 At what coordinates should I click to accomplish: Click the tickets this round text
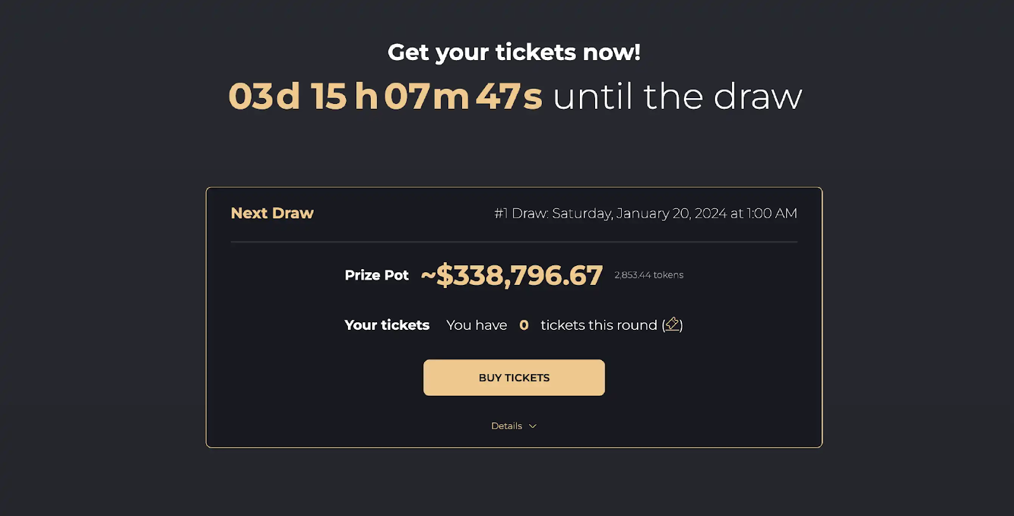(598, 325)
